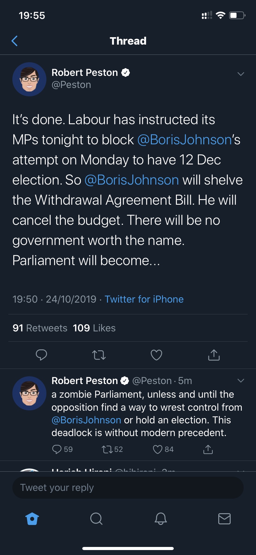Switch to the Home tab
This screenshot has height=555, width=256.
point(32,518)
